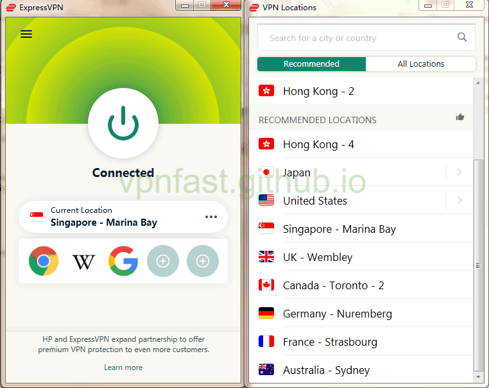Expand the United States server list chevron

[x=459, y=200]
